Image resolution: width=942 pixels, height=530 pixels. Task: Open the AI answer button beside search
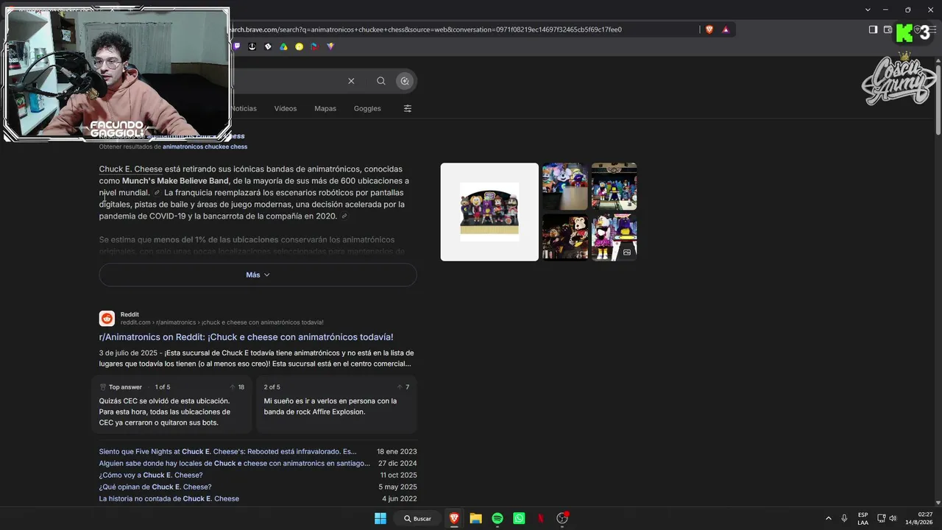click(x=405, y=81)
